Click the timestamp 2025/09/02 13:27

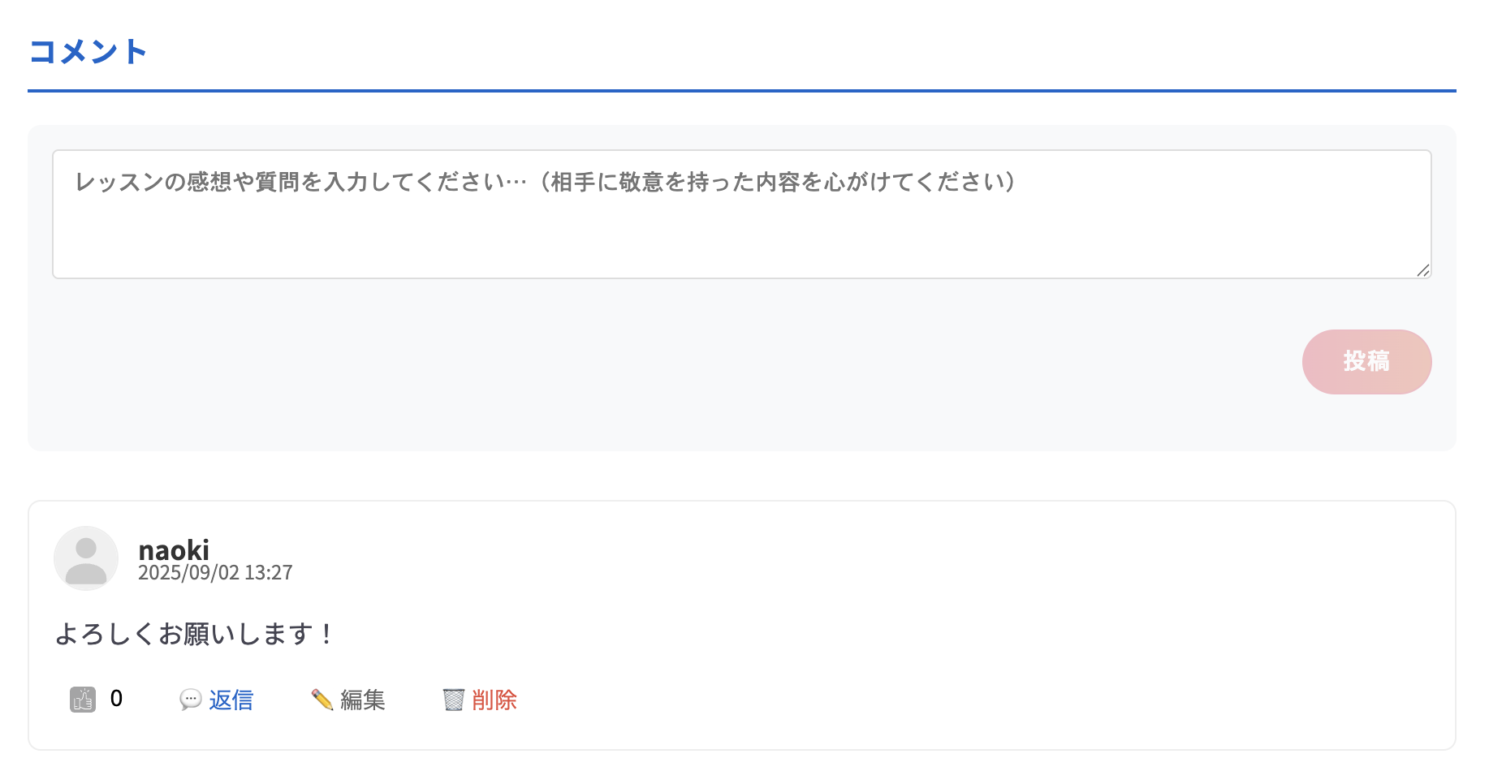(215, 572)
